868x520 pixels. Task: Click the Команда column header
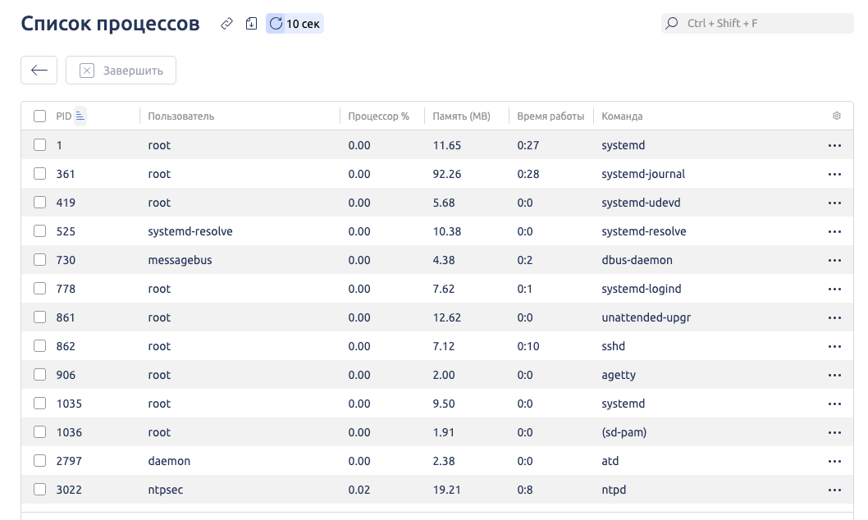(x=622, y=116)
